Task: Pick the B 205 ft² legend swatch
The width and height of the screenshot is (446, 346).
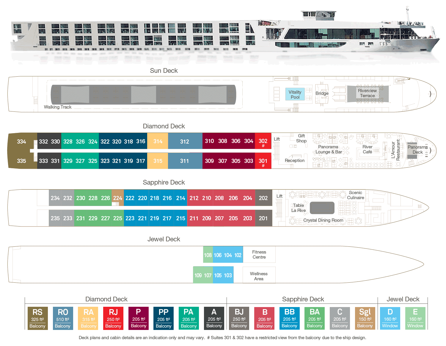Action: [264, 318]
